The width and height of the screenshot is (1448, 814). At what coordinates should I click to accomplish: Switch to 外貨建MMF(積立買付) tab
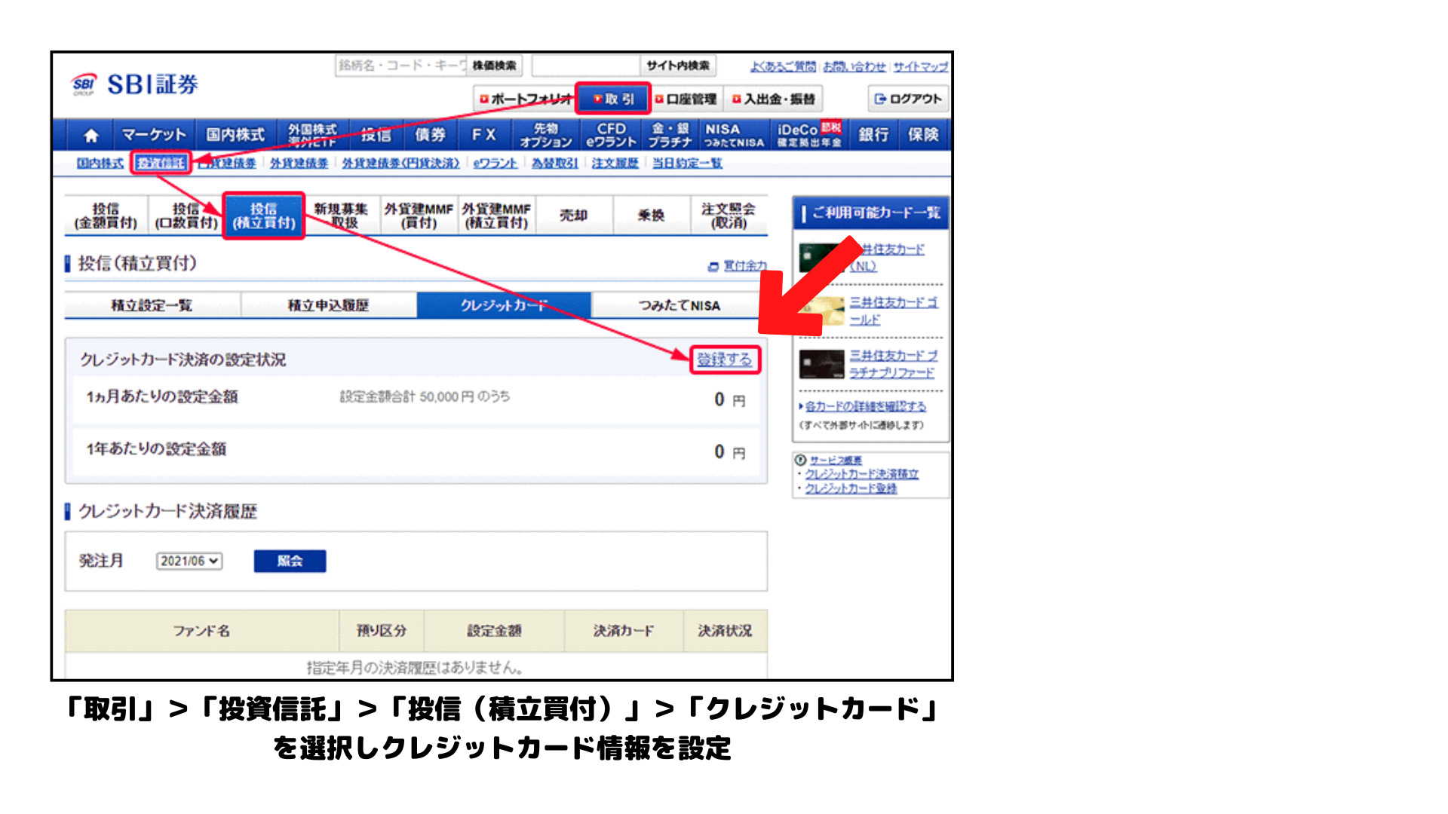click(x=496, y=216)
